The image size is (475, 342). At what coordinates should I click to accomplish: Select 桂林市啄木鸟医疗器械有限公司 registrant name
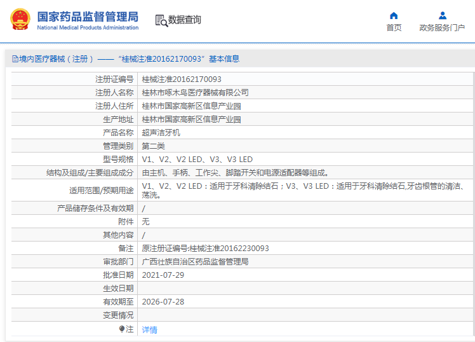pyautogui.click(x=196, y=93)
